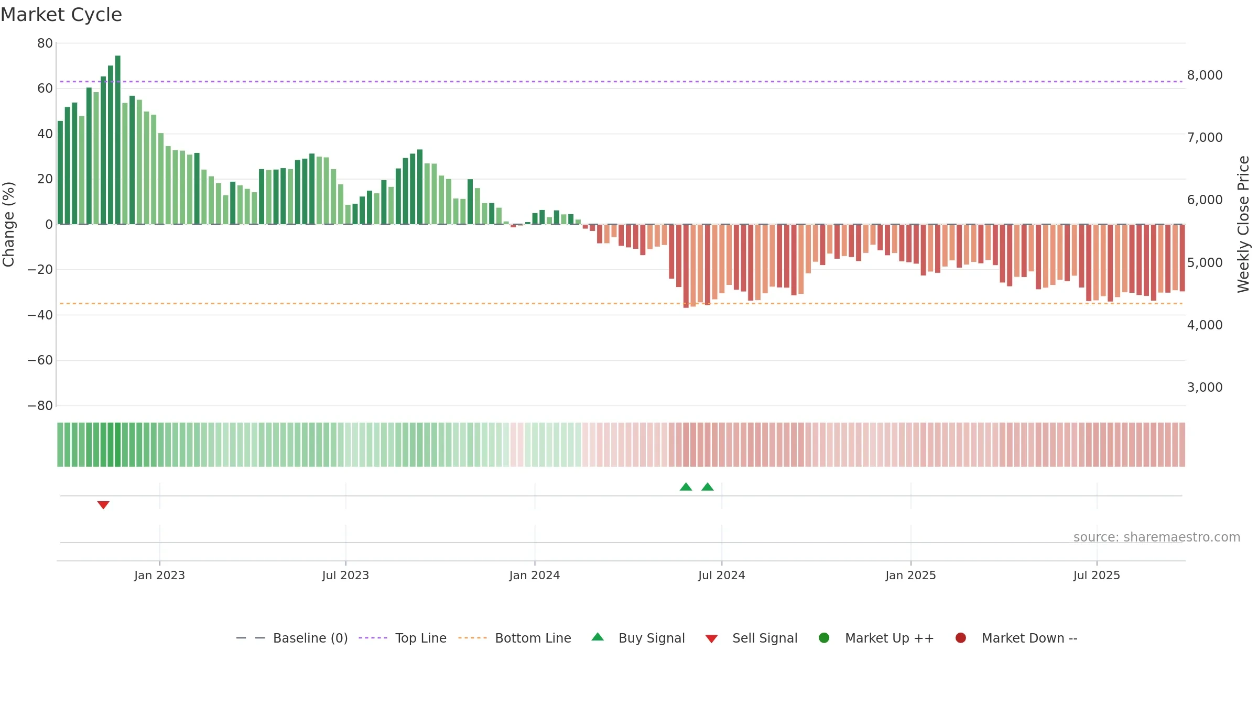Click the Jul 2024 axis label
Image resolution: width=1258 pixels, height=707 pixels.
tap(722, 575)
